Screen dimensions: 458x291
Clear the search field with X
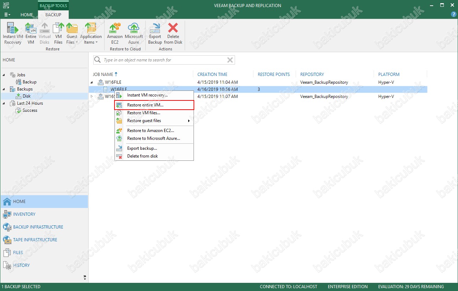pos(230,60)
